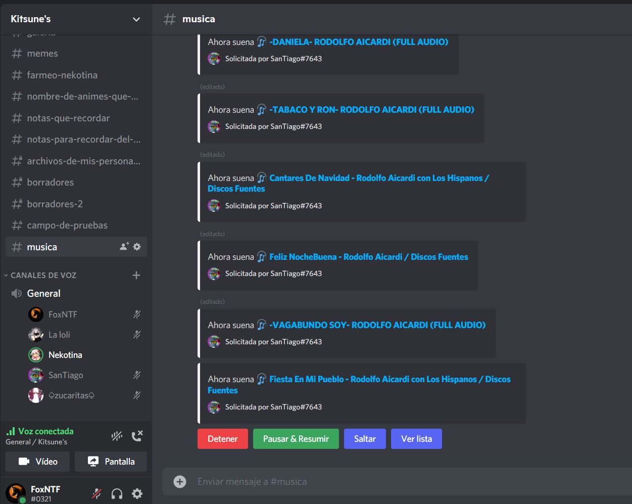This screenshot has width=632, height=504.
Task: Click Pausar & Resumir button
Action: click(x=296, y=439)
